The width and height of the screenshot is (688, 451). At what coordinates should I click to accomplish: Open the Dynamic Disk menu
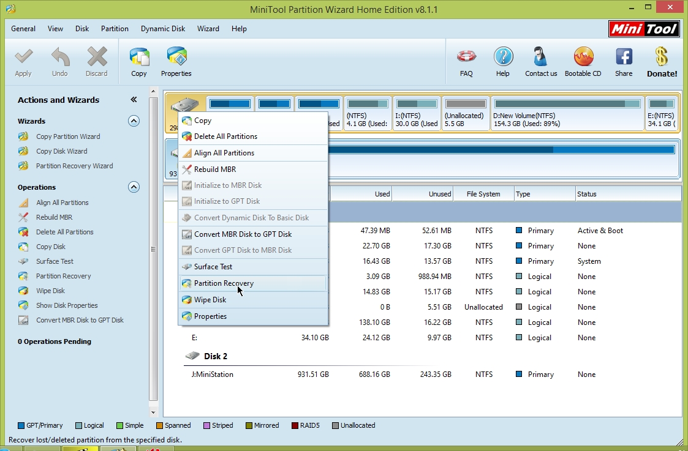pyautogui.click(x=163, y=29)
